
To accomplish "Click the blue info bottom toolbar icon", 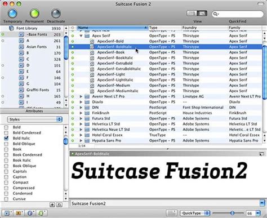I will click(x=30, y=213).
